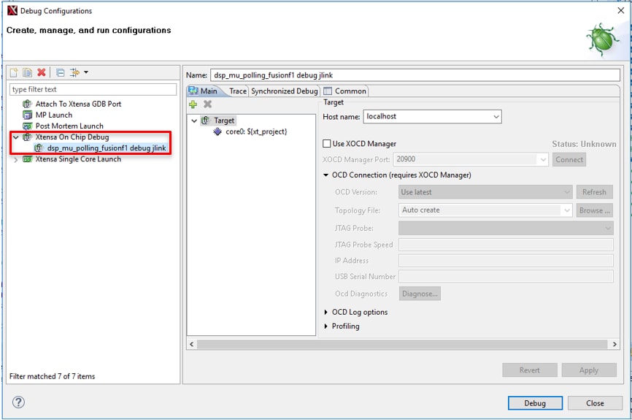This screenshot has width=632, height=420.
Task: Expand the Profiling section
Action: 326,327
